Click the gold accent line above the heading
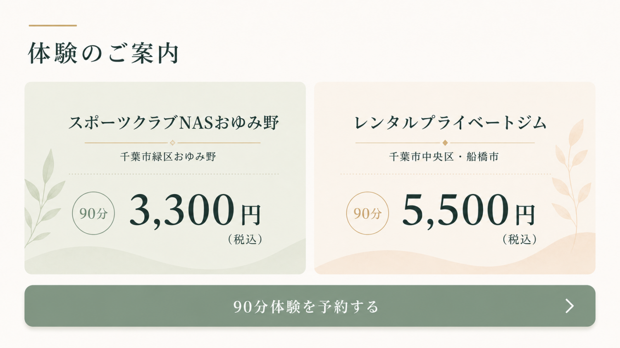The image size is (620, 348). coord(53,26)
